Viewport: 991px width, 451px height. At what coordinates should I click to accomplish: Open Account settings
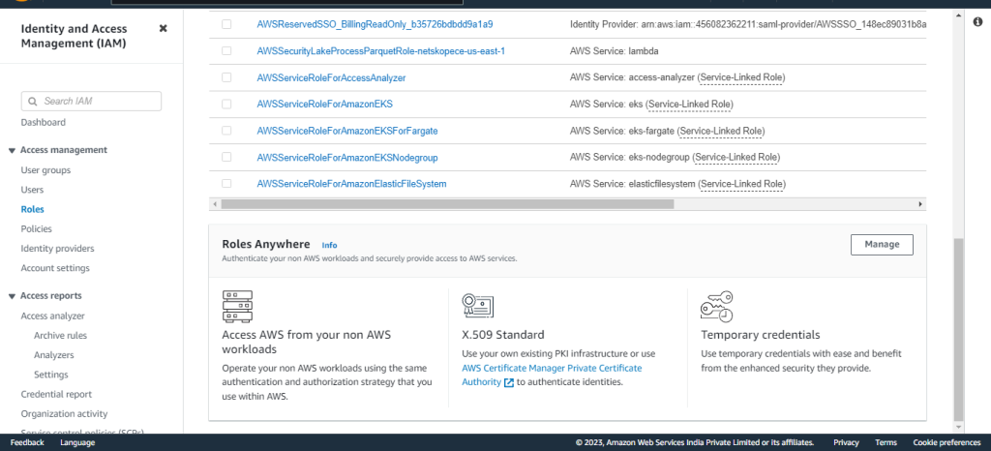point(55,268)
